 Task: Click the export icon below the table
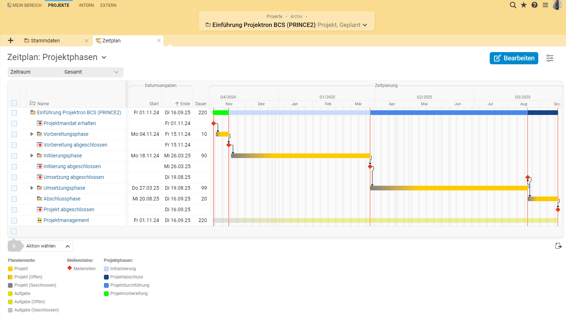pos(558,246)
